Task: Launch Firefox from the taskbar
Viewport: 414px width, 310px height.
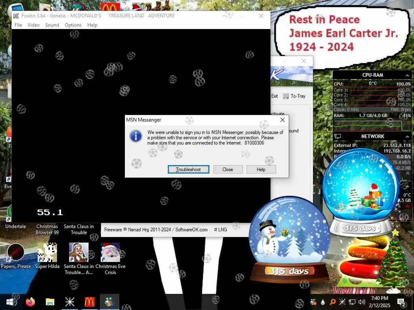Action: click(x=30, y=302)
